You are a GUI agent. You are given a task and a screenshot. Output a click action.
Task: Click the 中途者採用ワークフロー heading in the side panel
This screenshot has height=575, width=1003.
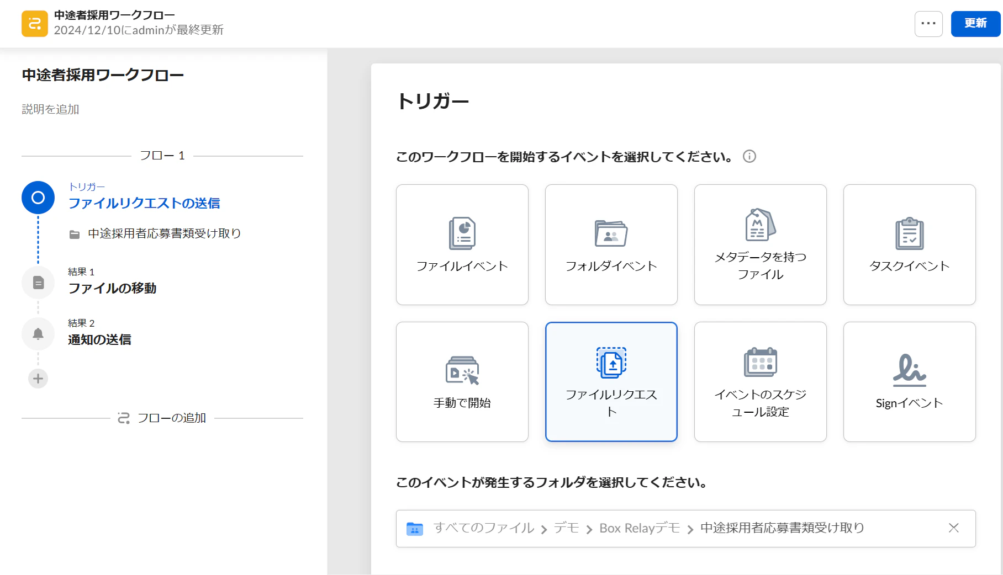tap(103, 75)
